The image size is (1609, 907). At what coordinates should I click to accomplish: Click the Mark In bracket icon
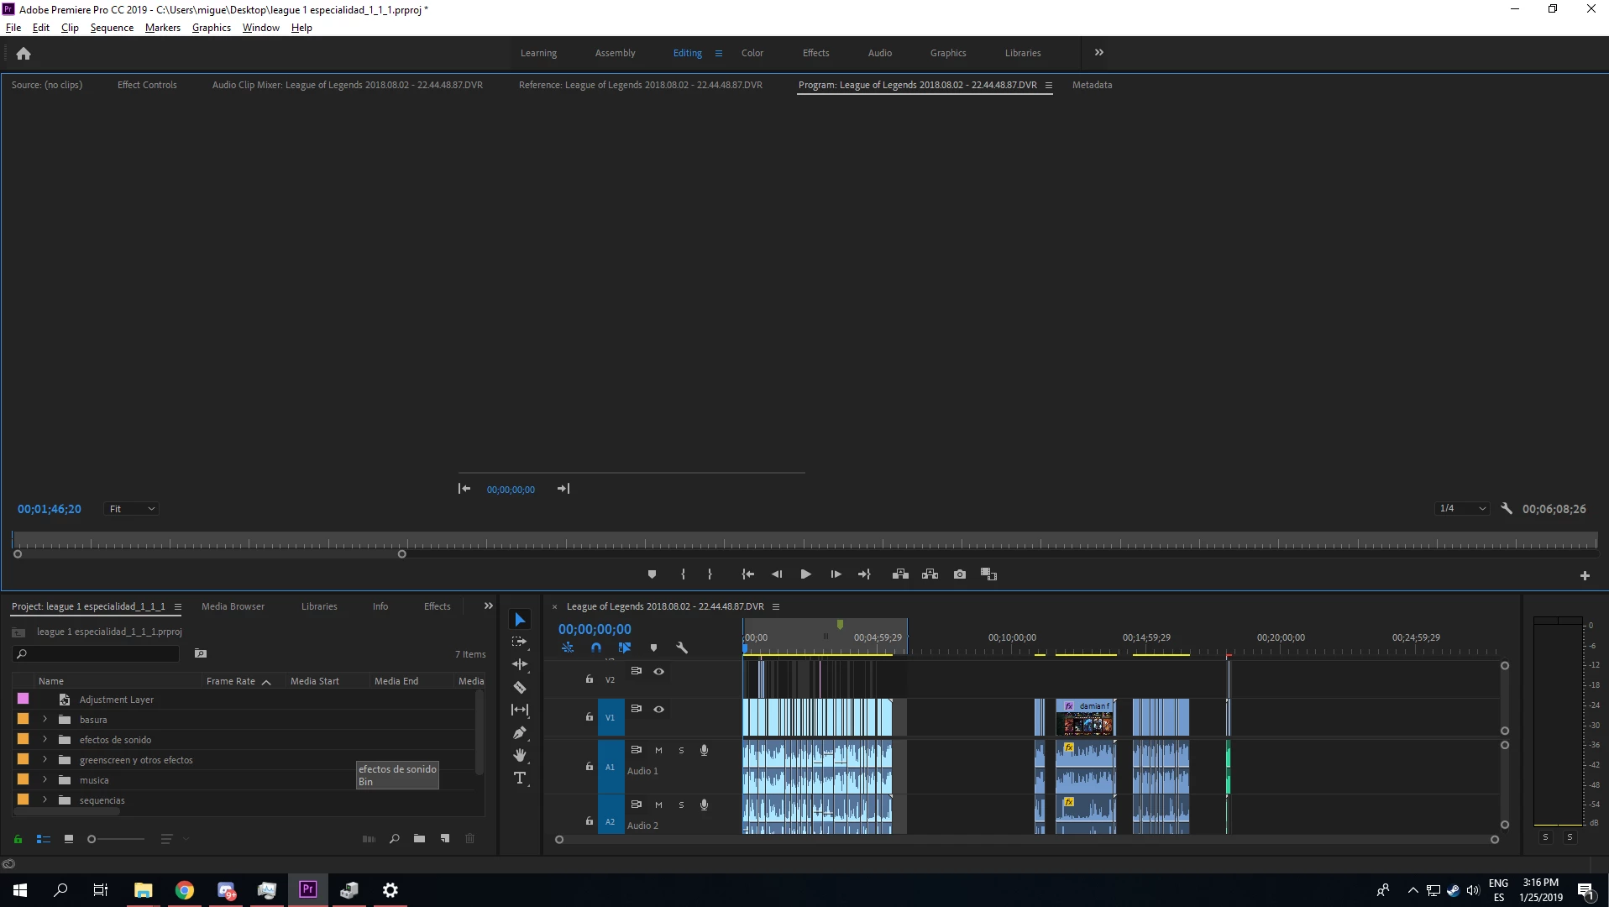(683, 574)
